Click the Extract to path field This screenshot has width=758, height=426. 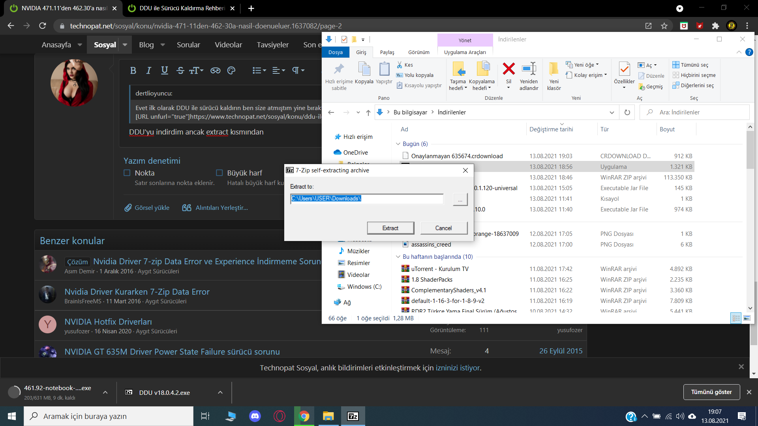point(367,198)
